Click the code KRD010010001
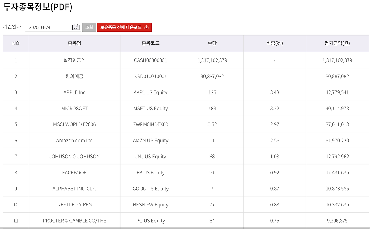 [x=151, y=76]
